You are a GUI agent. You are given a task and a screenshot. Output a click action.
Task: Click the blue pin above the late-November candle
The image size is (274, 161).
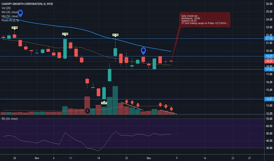point(143,51)
